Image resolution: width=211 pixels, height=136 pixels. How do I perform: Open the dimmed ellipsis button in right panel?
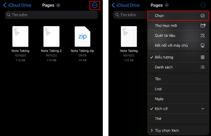coord(203,5)
